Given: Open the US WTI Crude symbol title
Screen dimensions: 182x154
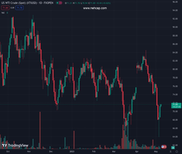Looking at the screenshot, I should (x=27, y=3).
